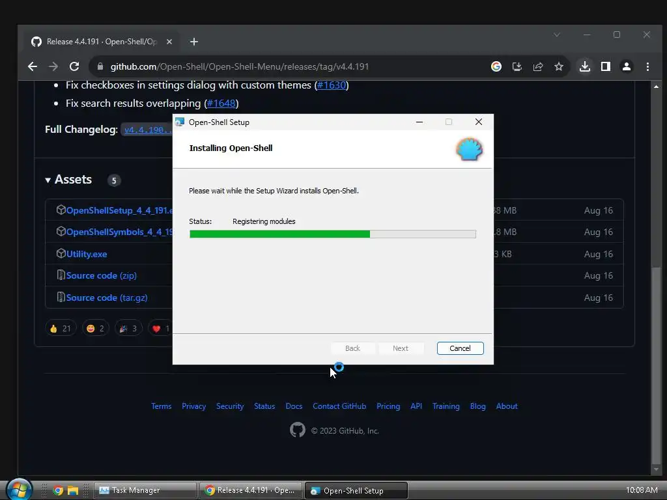Image resolution: width=667 pixels, height=500 pixels.
Task: Open Chrome downloads icon
Action: [585, 66]
